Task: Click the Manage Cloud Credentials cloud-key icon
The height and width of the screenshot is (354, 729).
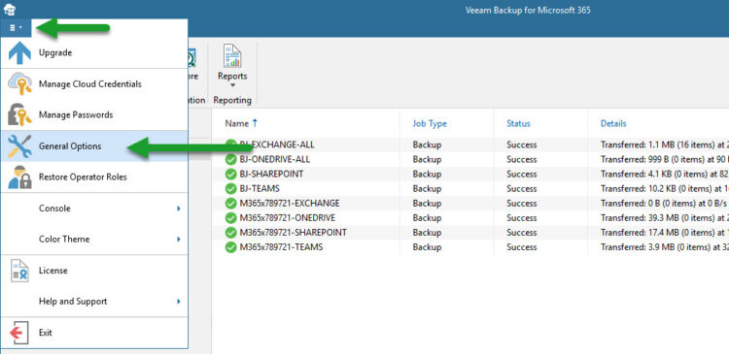Action: point(19,84)
